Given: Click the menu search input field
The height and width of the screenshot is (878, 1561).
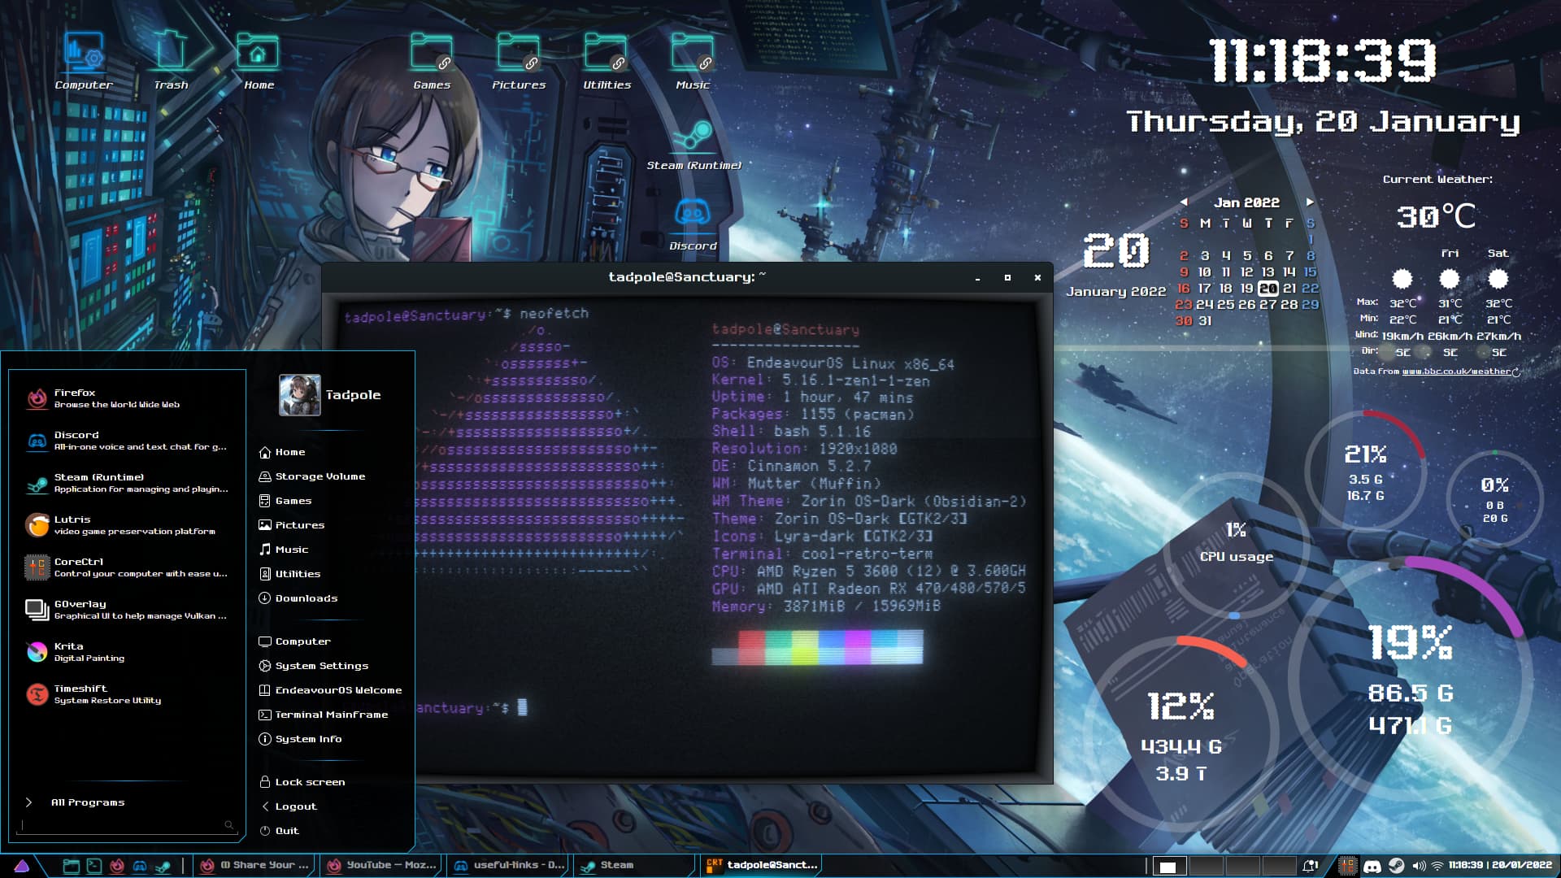Looking at the screenshot, I should click(128, 825).
